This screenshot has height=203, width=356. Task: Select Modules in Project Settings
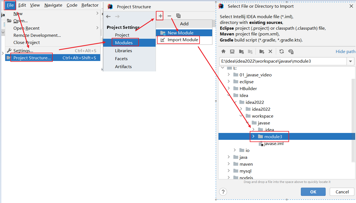[124, 43]
